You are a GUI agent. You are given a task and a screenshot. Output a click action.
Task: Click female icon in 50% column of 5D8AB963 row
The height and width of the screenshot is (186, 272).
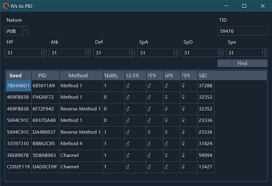point(166,155)
